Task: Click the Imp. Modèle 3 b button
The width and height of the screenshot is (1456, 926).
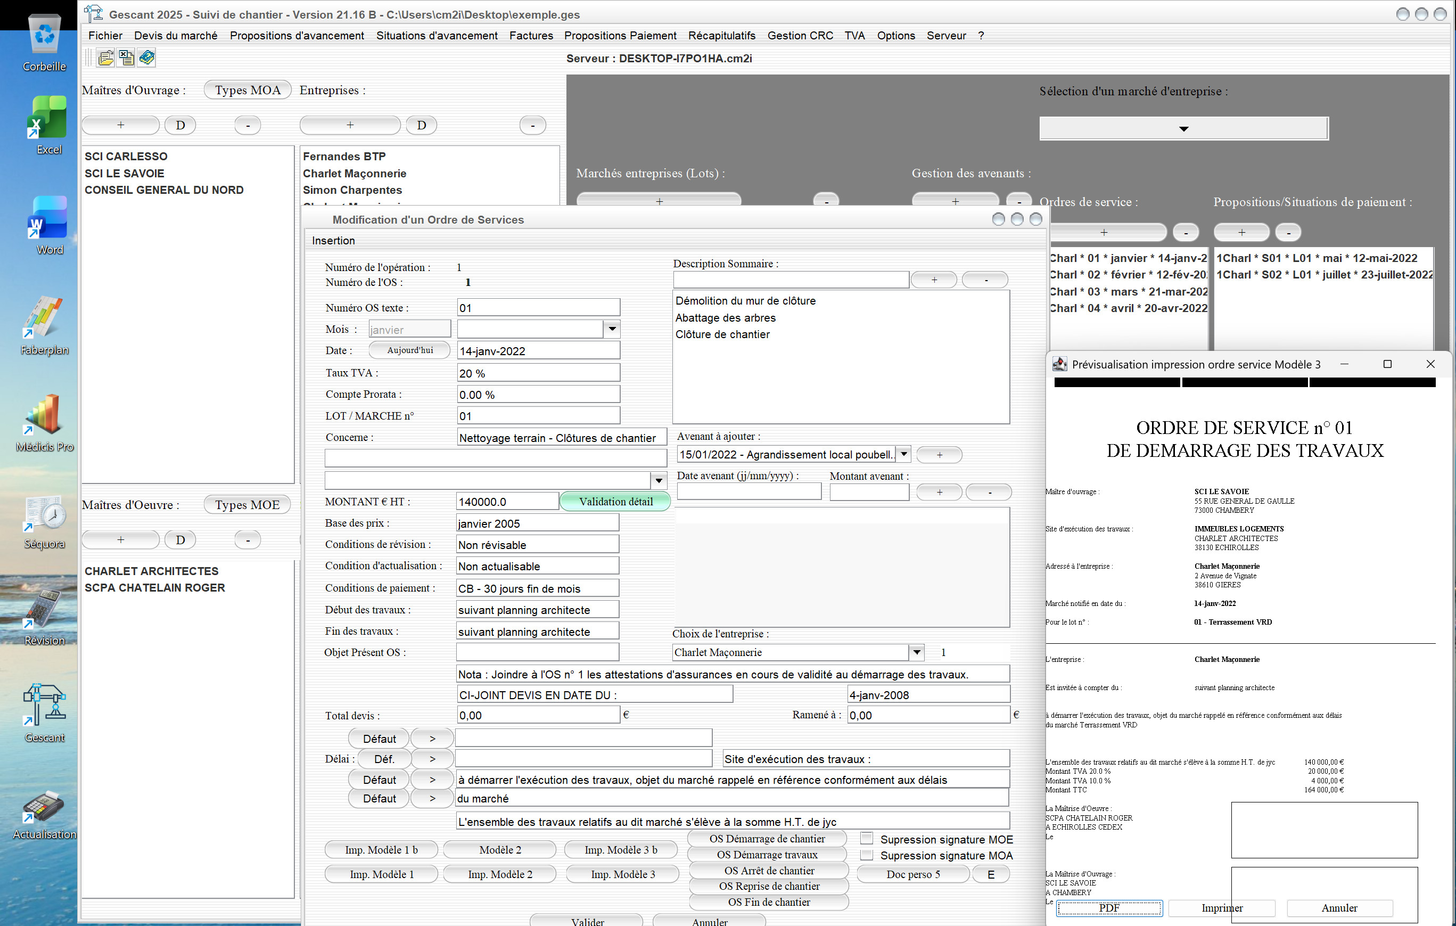Action: [621, 850]
